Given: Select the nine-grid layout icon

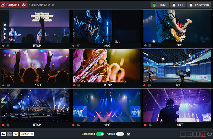Looking at the screenshot, I should 190,134.
